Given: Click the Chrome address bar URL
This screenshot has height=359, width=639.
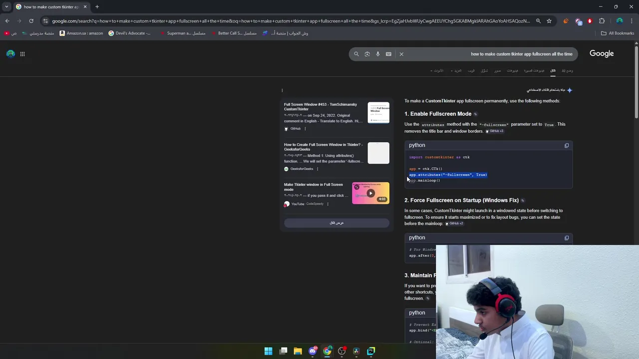Looking at the screenshot, I should click(x=291, y=21).
